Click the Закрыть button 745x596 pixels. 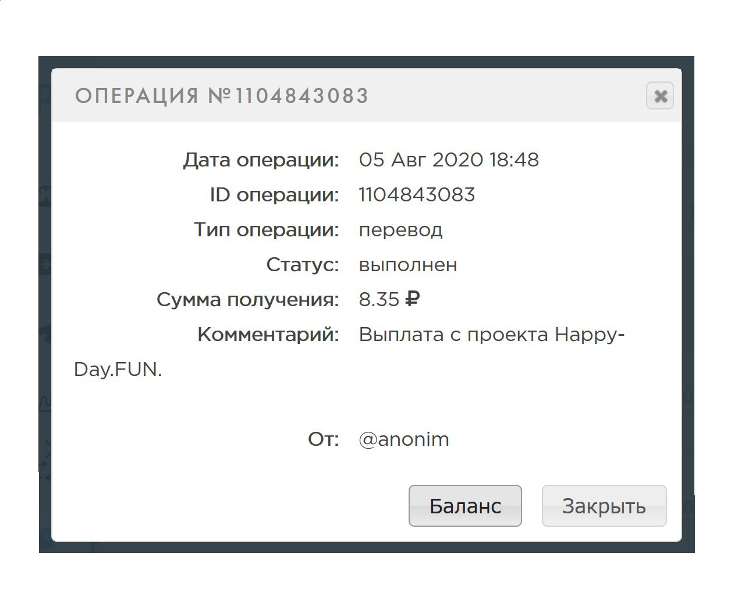pos(604,506)
